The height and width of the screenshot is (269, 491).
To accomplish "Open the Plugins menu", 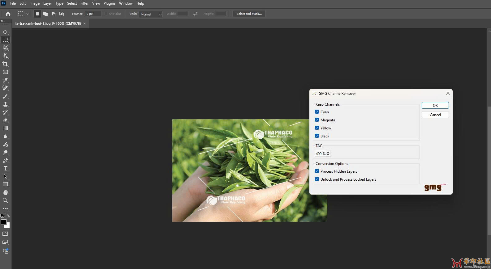I will [x=110, y=3].
